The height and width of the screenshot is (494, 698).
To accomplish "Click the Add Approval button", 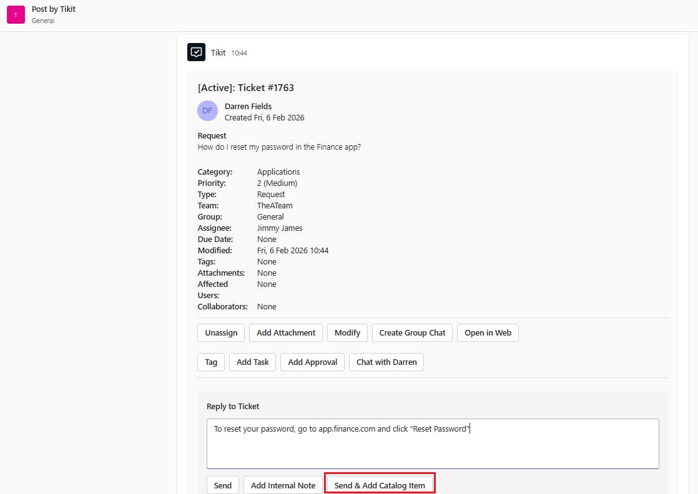I will click(312, 362).
